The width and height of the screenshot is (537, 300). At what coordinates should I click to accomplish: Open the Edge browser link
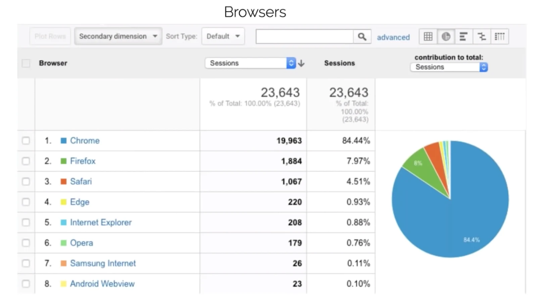tap(80, 202)
